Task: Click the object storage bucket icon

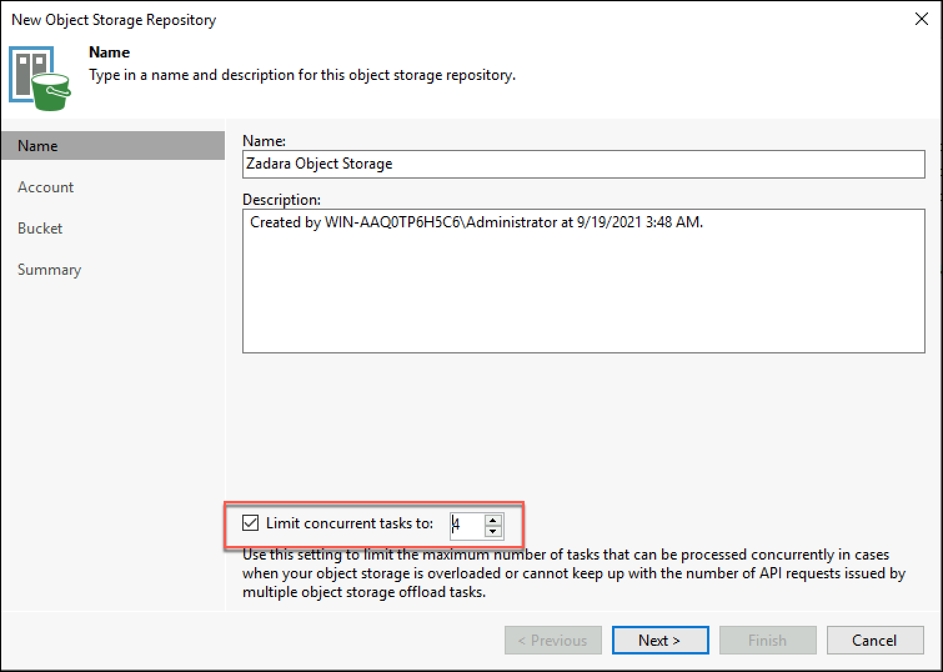Action: click(40, 78)
